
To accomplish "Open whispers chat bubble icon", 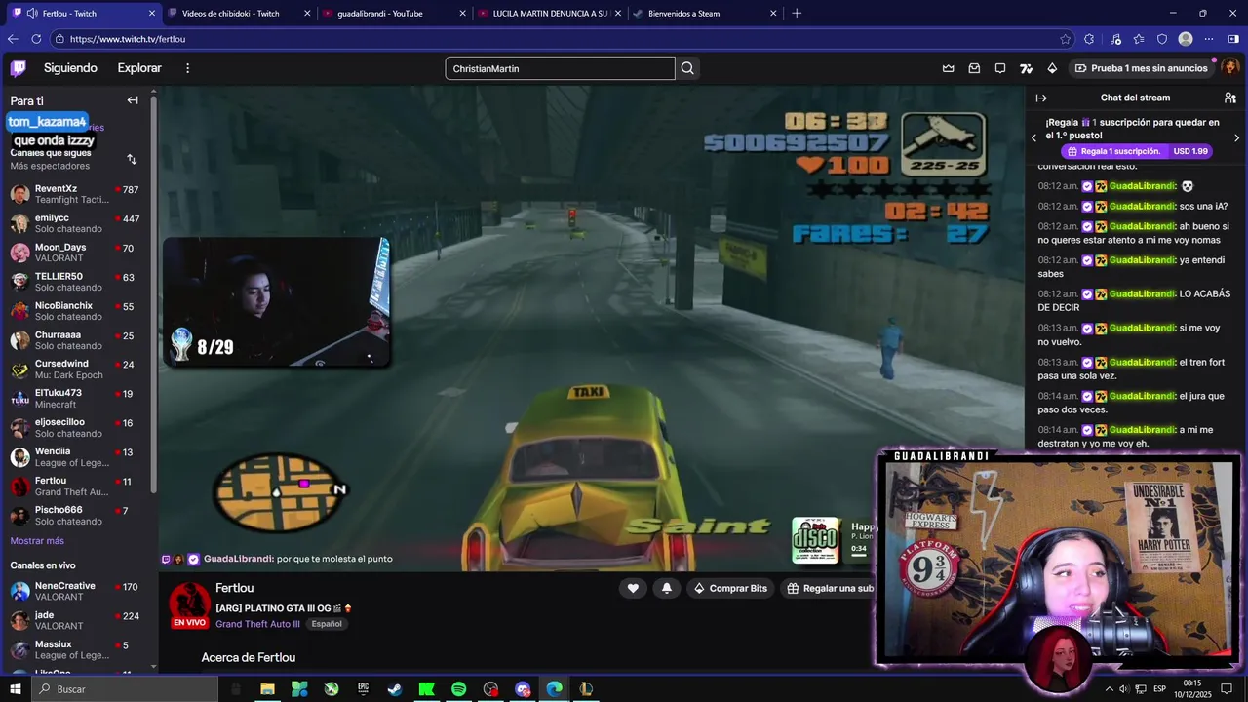I will [x=1000, y=68].
